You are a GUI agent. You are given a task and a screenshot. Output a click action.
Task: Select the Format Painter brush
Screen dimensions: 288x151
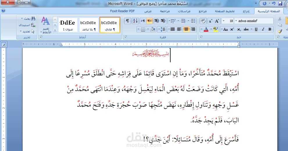tap(280, 31)
